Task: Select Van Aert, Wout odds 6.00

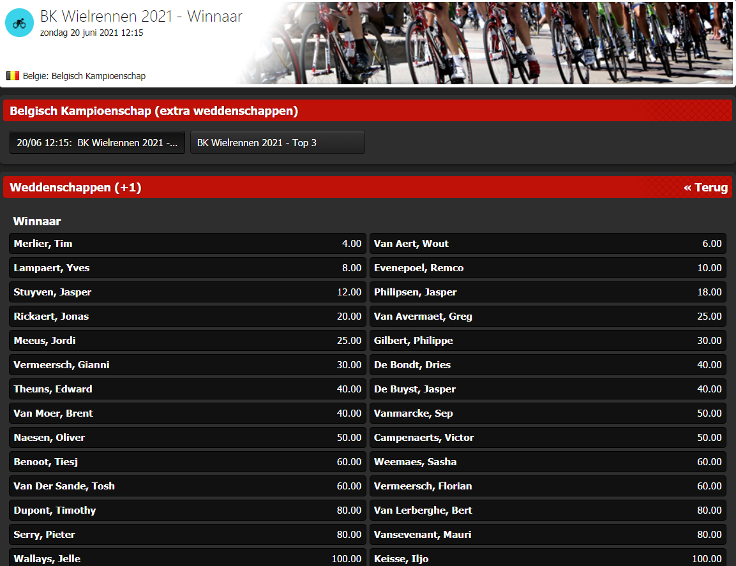Action: click(x=548, y=244)
